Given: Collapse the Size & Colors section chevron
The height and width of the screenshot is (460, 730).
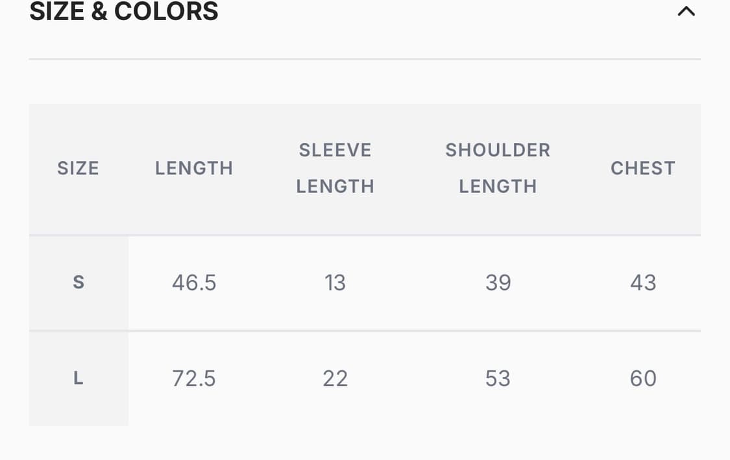Looking at the screenshot, I should (686, 11).
